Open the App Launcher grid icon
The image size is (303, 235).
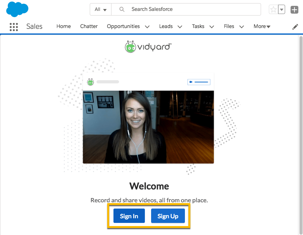point(14,27)
